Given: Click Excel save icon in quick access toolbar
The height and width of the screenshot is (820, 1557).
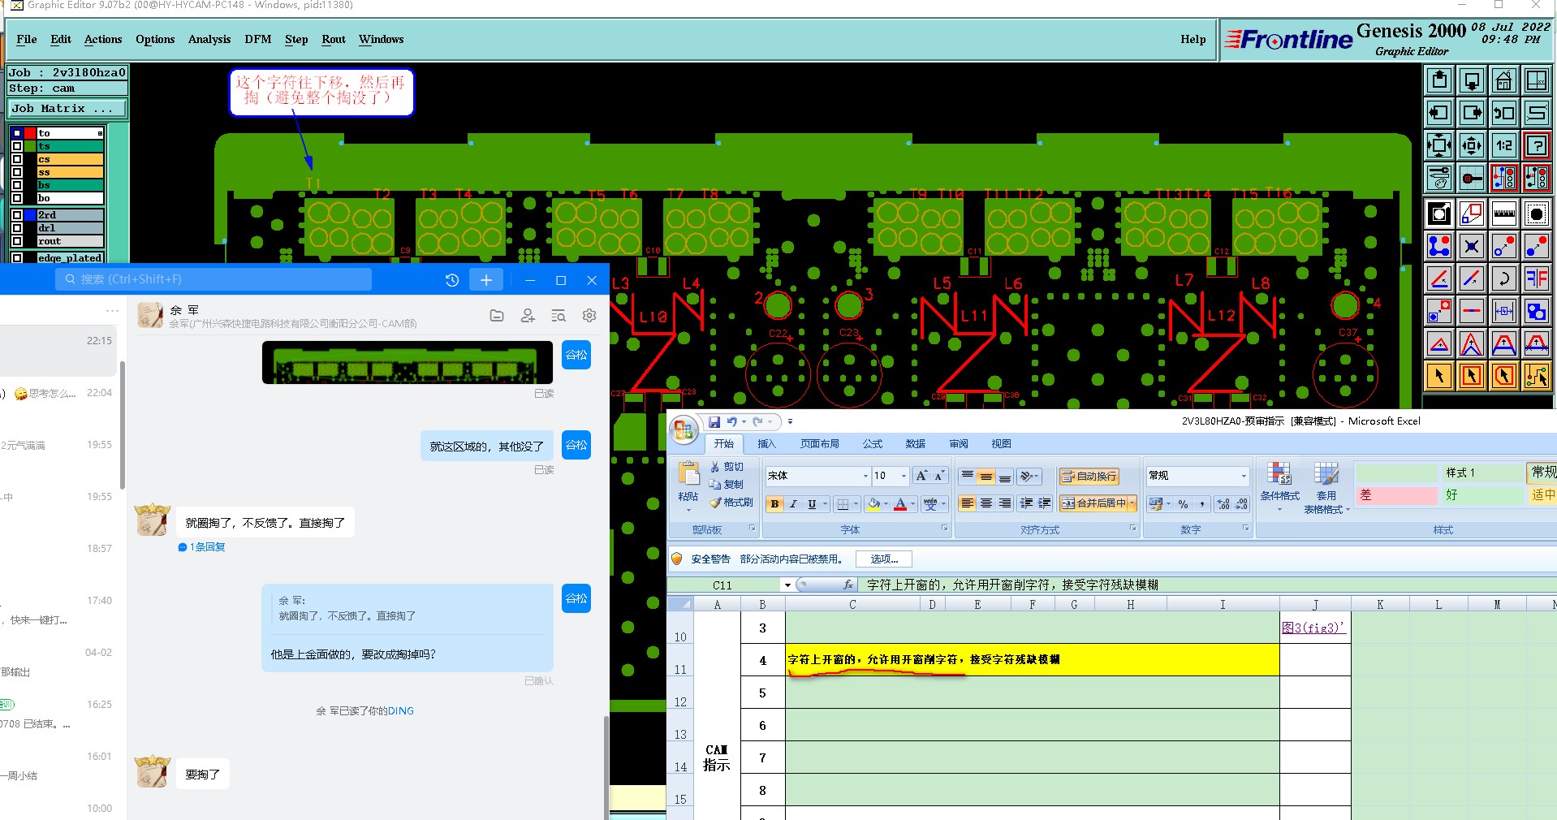Looking at the screenshot, I should click(x=714, y=421).
